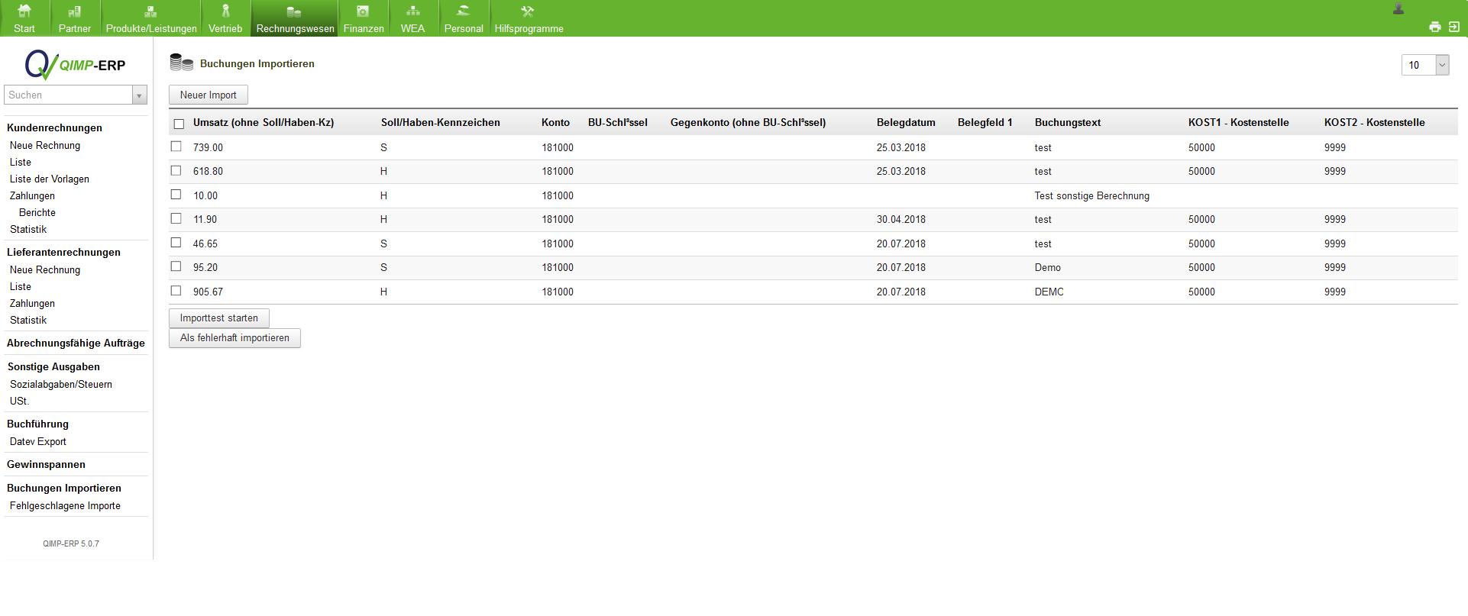Screen dimensions: 1468x616
Task: Click the Start home icon
Action: pos(24,11)
